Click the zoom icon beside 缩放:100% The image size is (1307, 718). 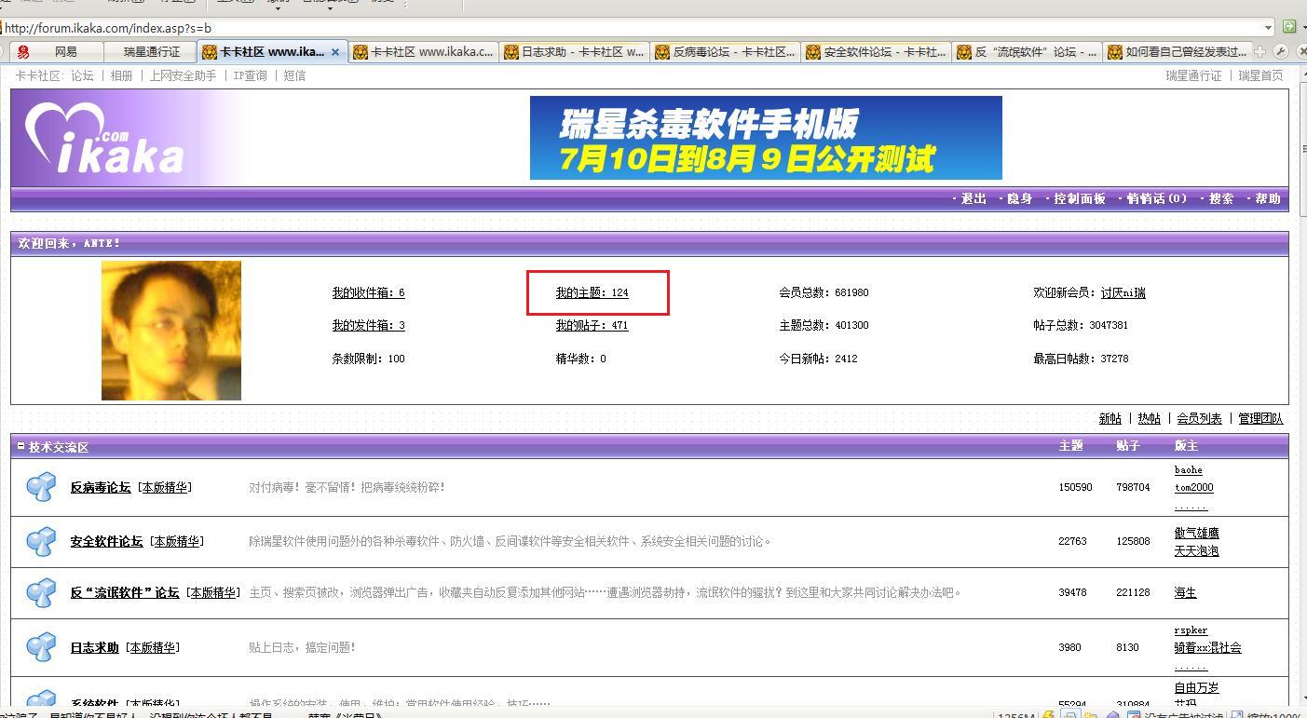[1238, 714]
